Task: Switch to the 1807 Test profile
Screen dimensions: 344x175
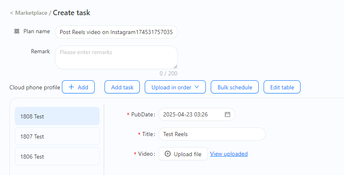Action: click(x=57, y=136)
